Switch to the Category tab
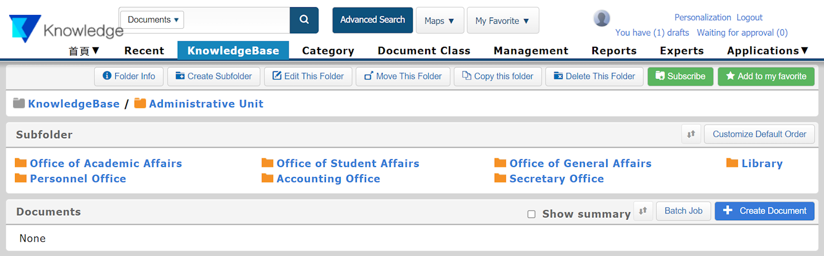This screenshot has width=824, height=256. pos(328,50)
